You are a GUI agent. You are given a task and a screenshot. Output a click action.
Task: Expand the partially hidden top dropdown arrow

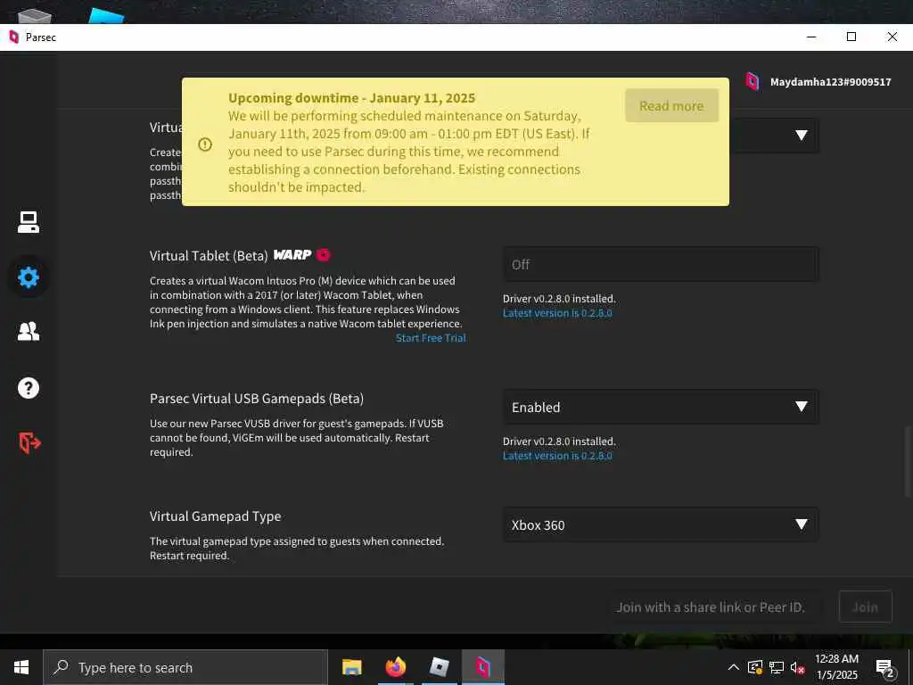pos(802,136)
